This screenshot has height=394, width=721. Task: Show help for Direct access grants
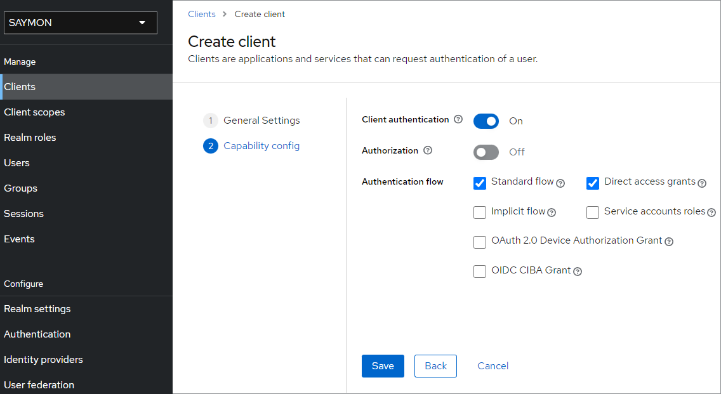pos(702,183)
